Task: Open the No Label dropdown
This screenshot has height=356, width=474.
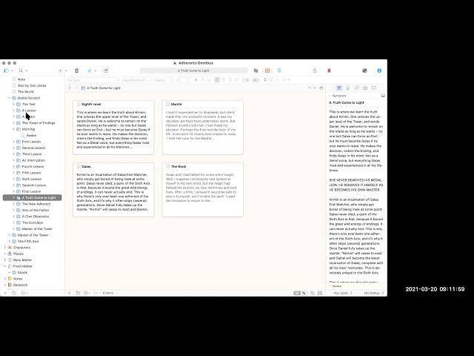Action: 343,293
